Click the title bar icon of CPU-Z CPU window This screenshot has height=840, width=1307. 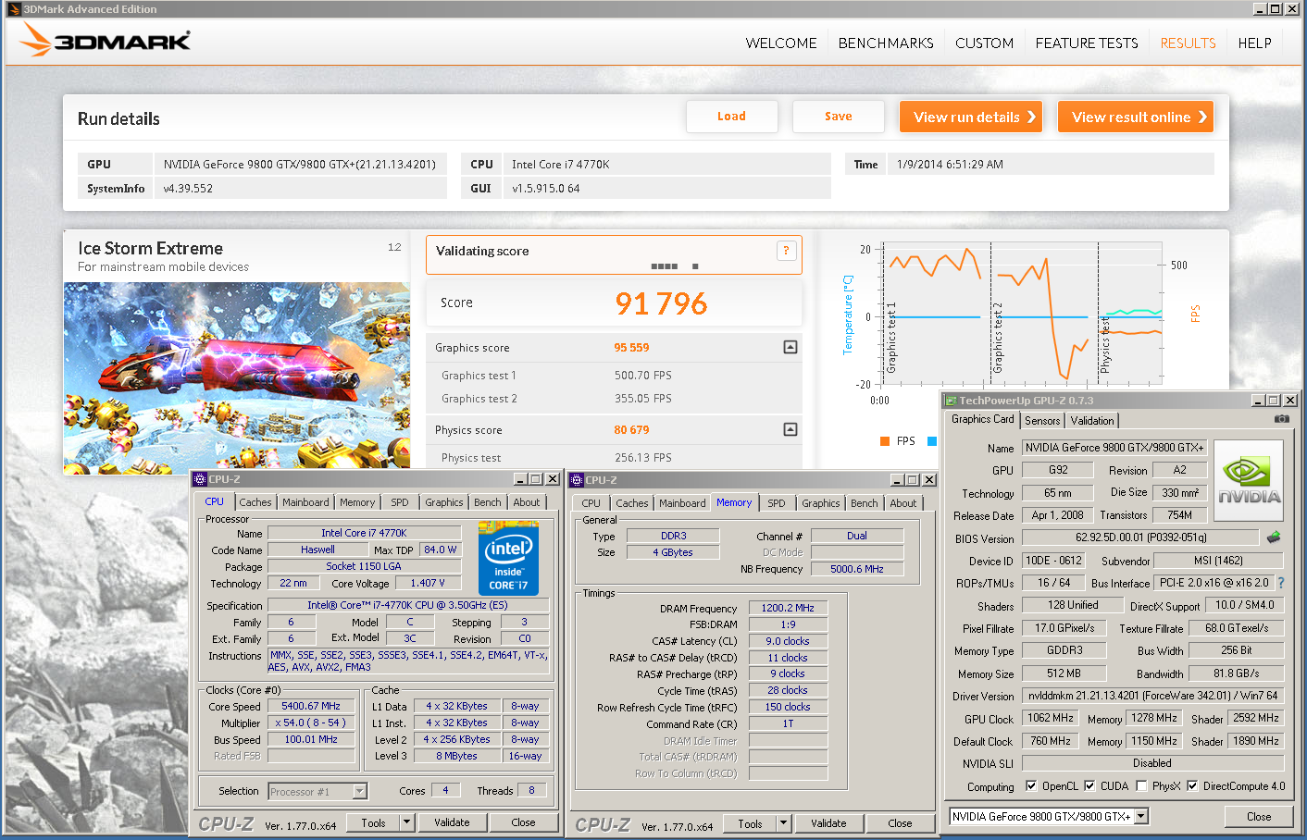tap(200, 479)
